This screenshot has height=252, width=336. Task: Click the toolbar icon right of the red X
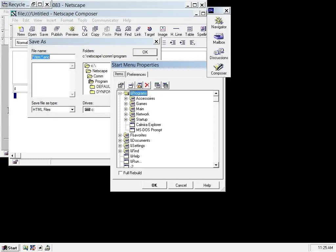click(x=157, y=85)
